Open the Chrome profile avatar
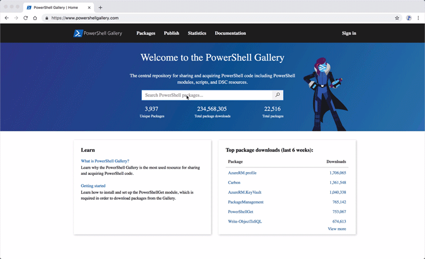The image size is (425, 259). coord(409,18)
